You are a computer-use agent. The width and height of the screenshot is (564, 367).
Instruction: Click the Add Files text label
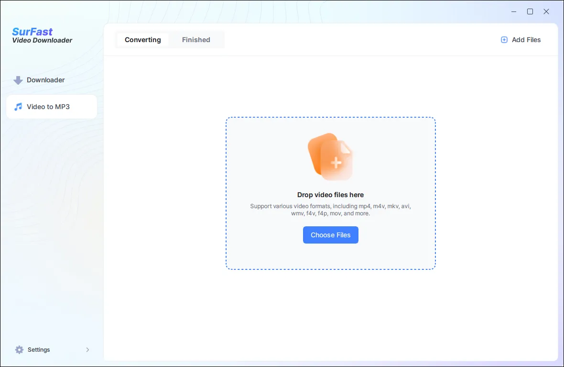click(526, 40)
